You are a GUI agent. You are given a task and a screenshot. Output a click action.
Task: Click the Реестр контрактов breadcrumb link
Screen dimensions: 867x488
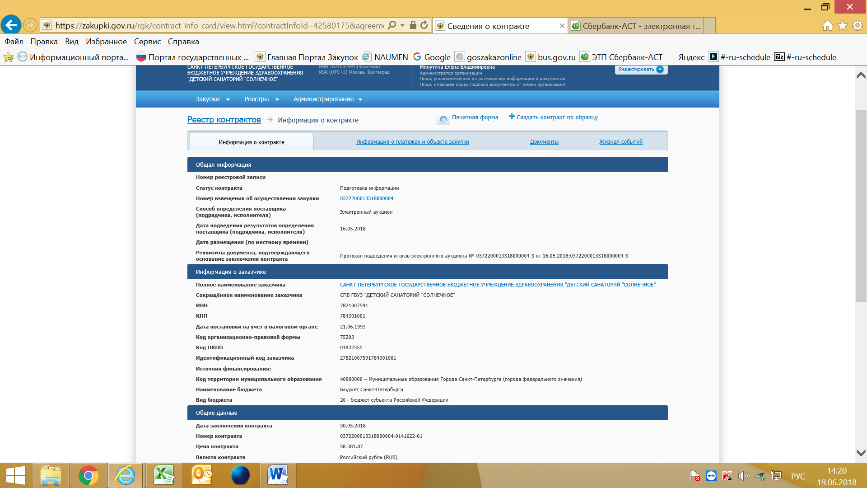coord(224,120)
